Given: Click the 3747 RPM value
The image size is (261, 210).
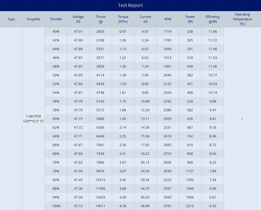Looking at the screenshot, I should [x=168, y=206].
